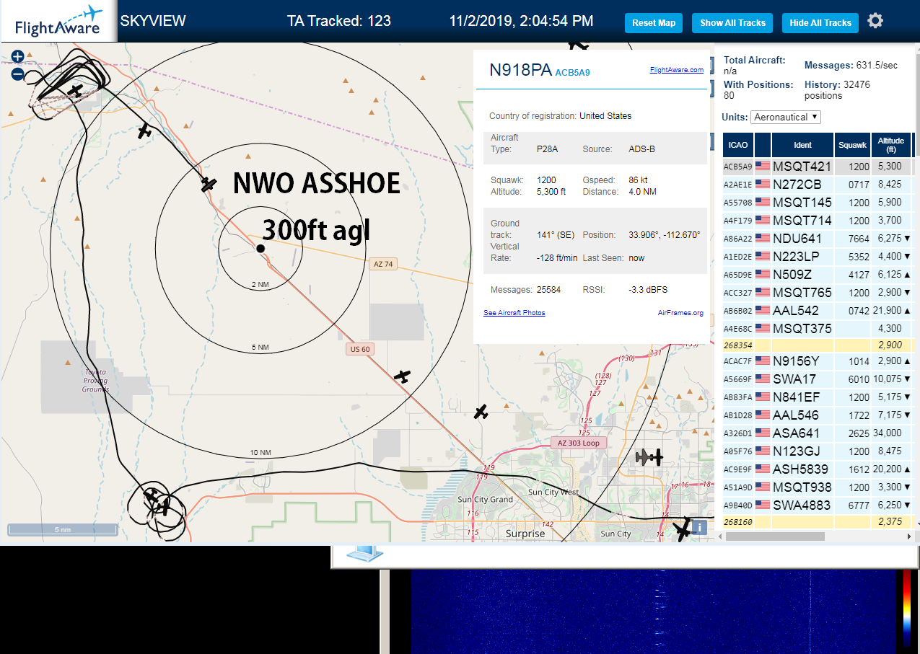
Task: Open the AirFrames.org link
Action: [680, 313]
